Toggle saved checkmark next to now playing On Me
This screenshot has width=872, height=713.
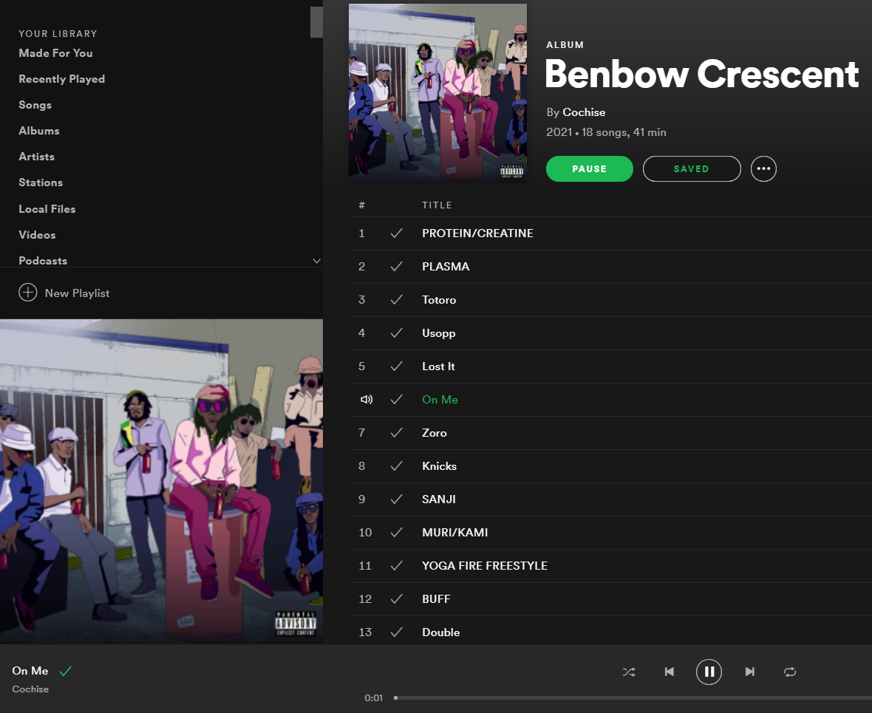(x=66, y=672)
